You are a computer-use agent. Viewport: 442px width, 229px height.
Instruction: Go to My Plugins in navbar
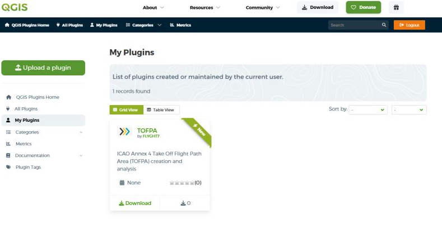[104, 25]
